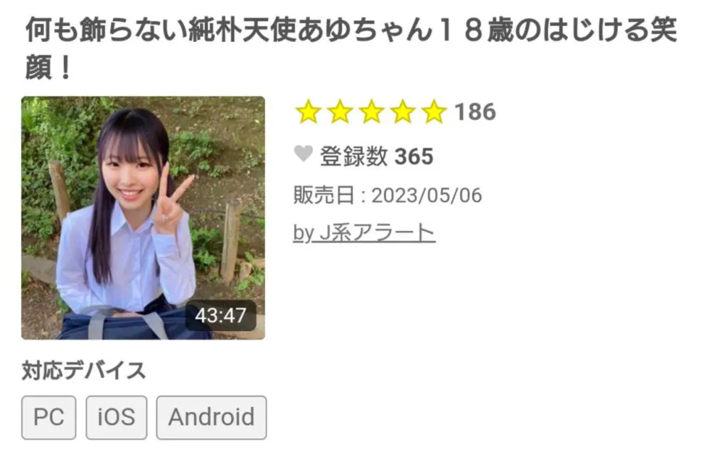Viewport: 728px width, 449px height.
Task: Open seller link by J系アラート
Action: coord(364,233)
